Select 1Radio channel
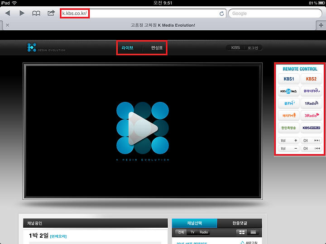326x244 pixels. click(311, 103)
